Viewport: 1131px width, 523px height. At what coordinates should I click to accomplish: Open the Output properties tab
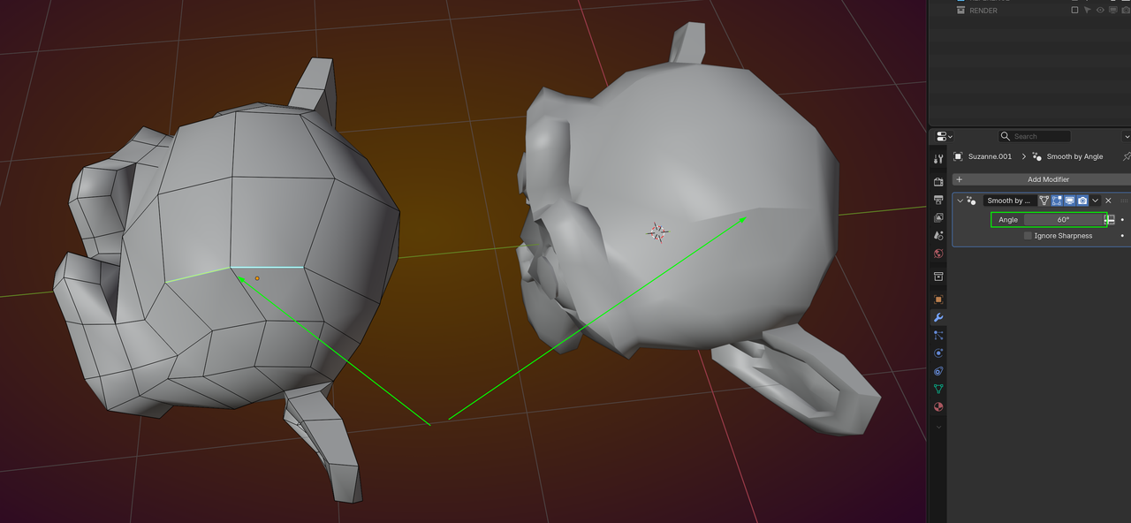click(938, 201)
